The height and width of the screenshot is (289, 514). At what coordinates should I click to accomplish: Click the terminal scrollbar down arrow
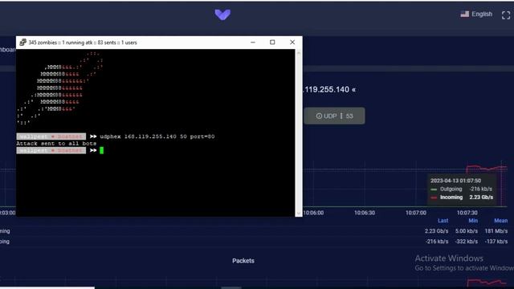coord(298,213)
